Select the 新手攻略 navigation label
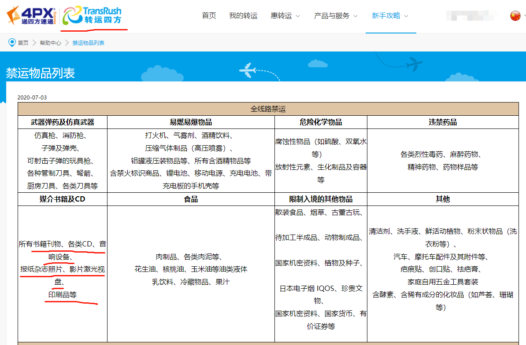The width and height of the screenshot is (526, 345). click(x=386, y=16)
